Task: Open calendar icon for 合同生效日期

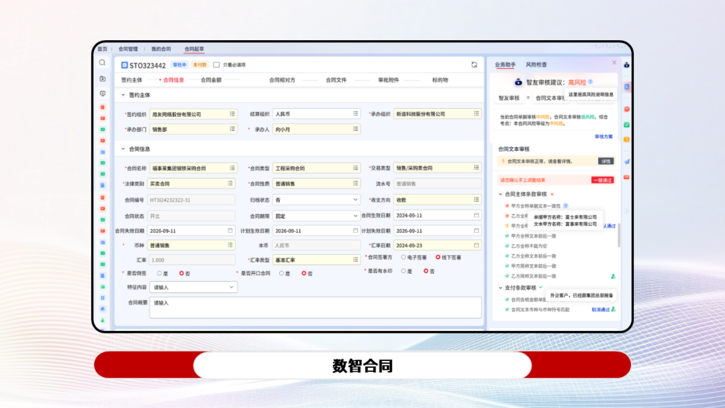Action: click(476, 215)
